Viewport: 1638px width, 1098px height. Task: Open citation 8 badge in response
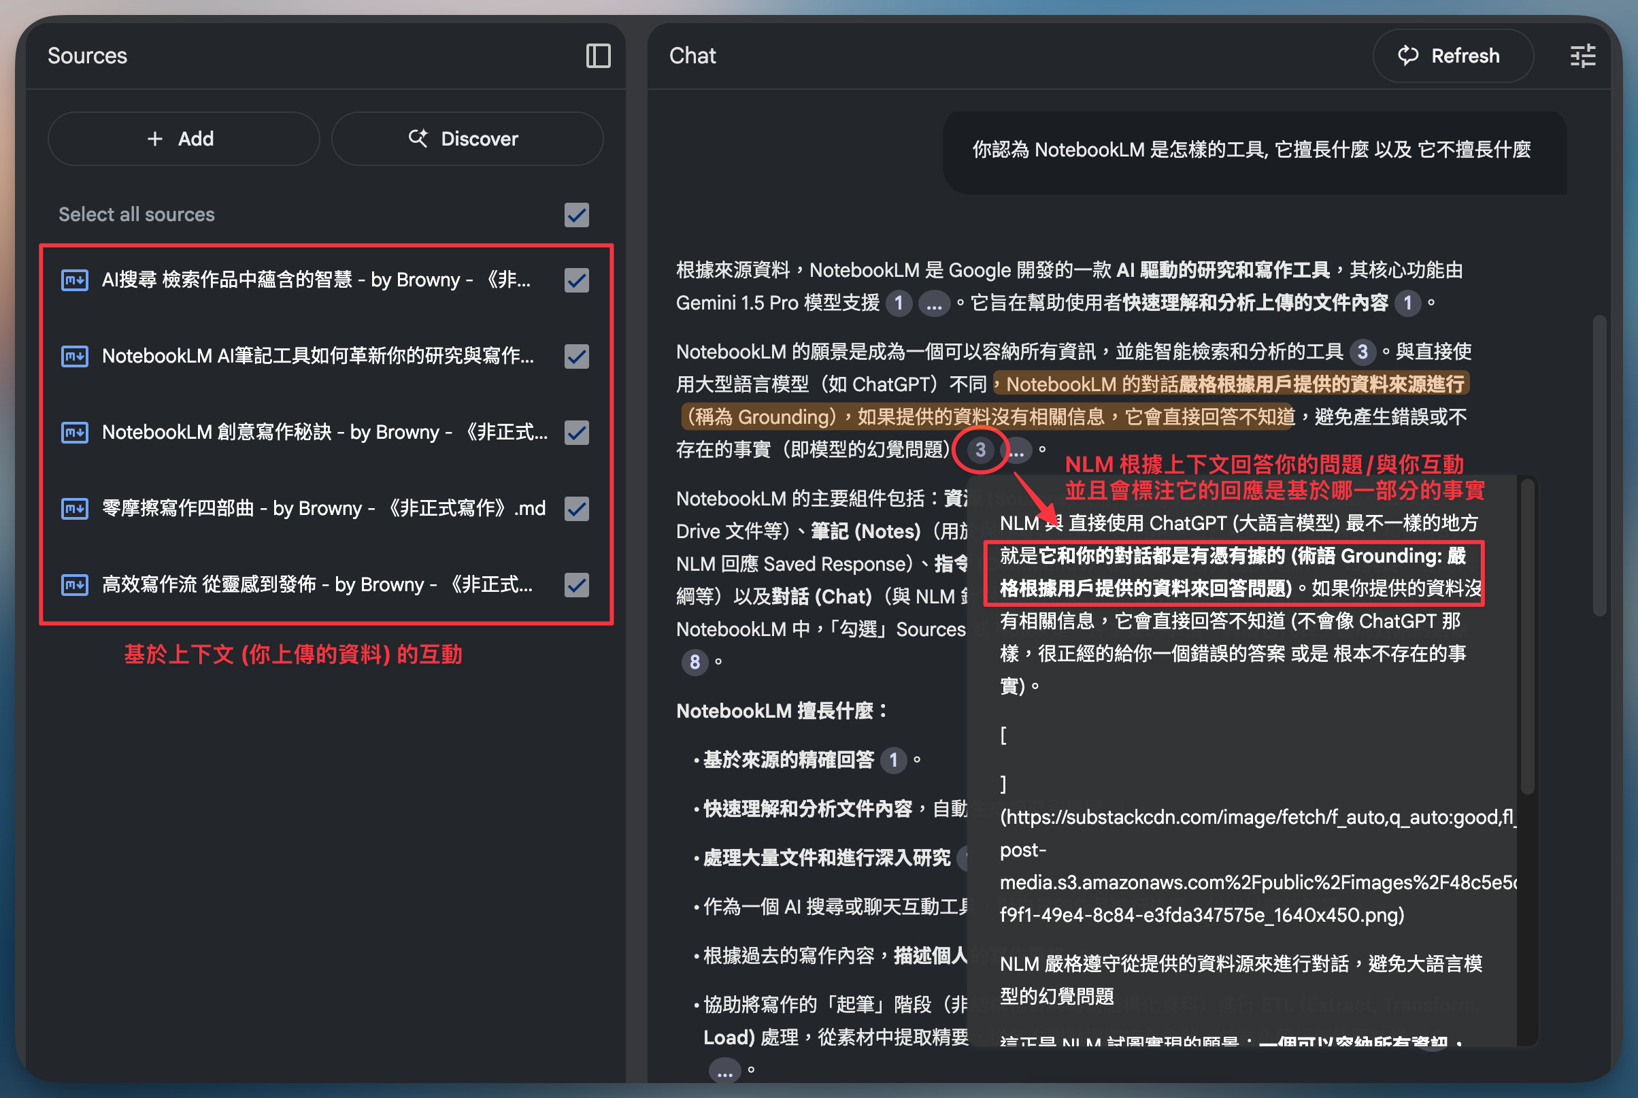click(694, 662)
